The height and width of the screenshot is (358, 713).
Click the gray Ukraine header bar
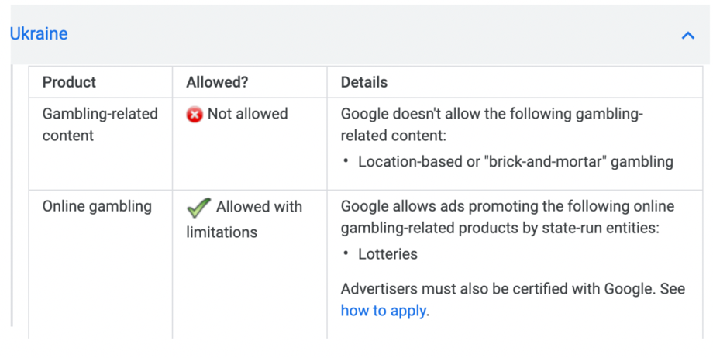(360, 35)
